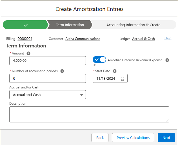Click the Amortize Deferred Revenue/Expense info icon
The image size is (178, 146).
click(167, 60)
